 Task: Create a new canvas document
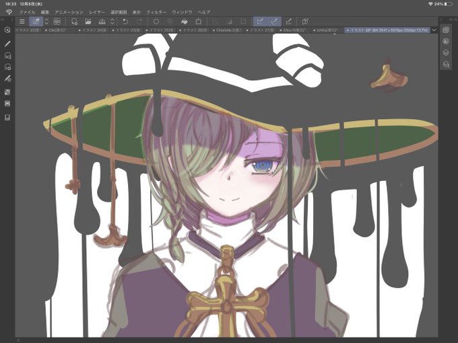(x=74, y=22)
